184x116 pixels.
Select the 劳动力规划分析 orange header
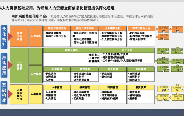tap(57, 28)
